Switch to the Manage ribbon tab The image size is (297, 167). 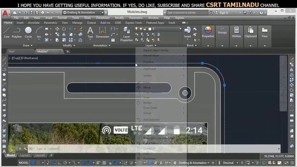click(77, 23)
